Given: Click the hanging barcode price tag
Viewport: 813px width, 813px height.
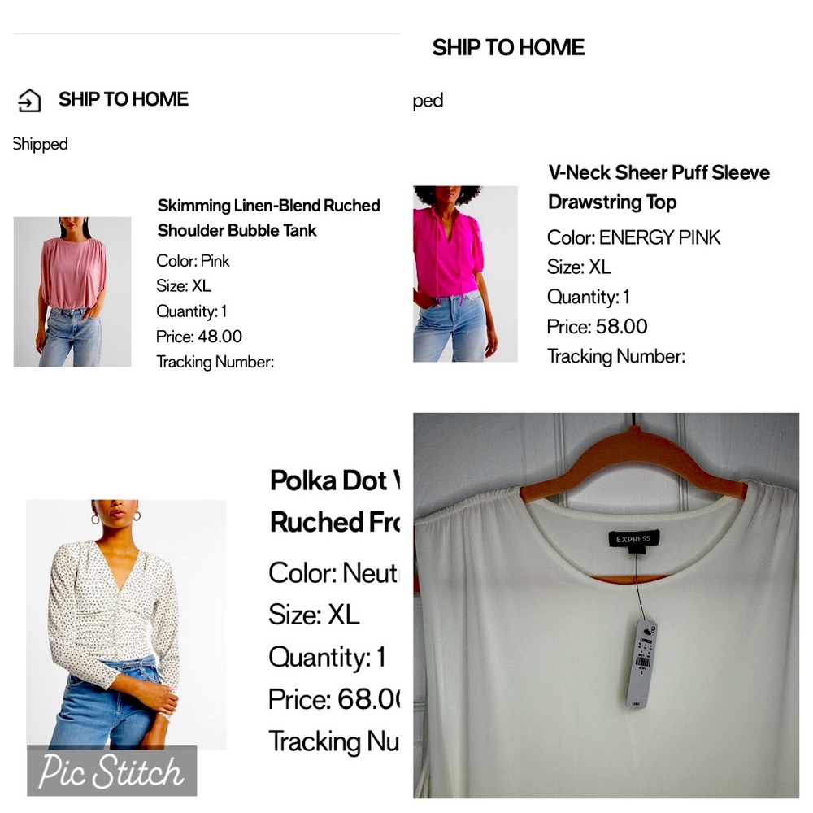Looking at the screenshot, I should click(641, 664).
